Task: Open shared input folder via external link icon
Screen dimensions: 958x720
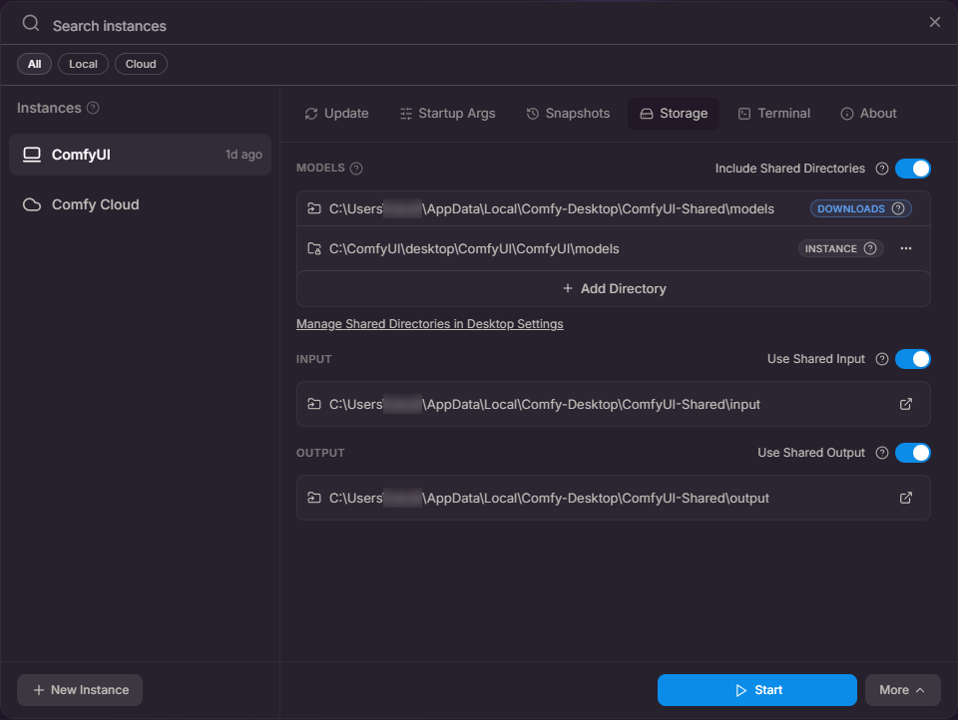Action: (x=906, y=404)
